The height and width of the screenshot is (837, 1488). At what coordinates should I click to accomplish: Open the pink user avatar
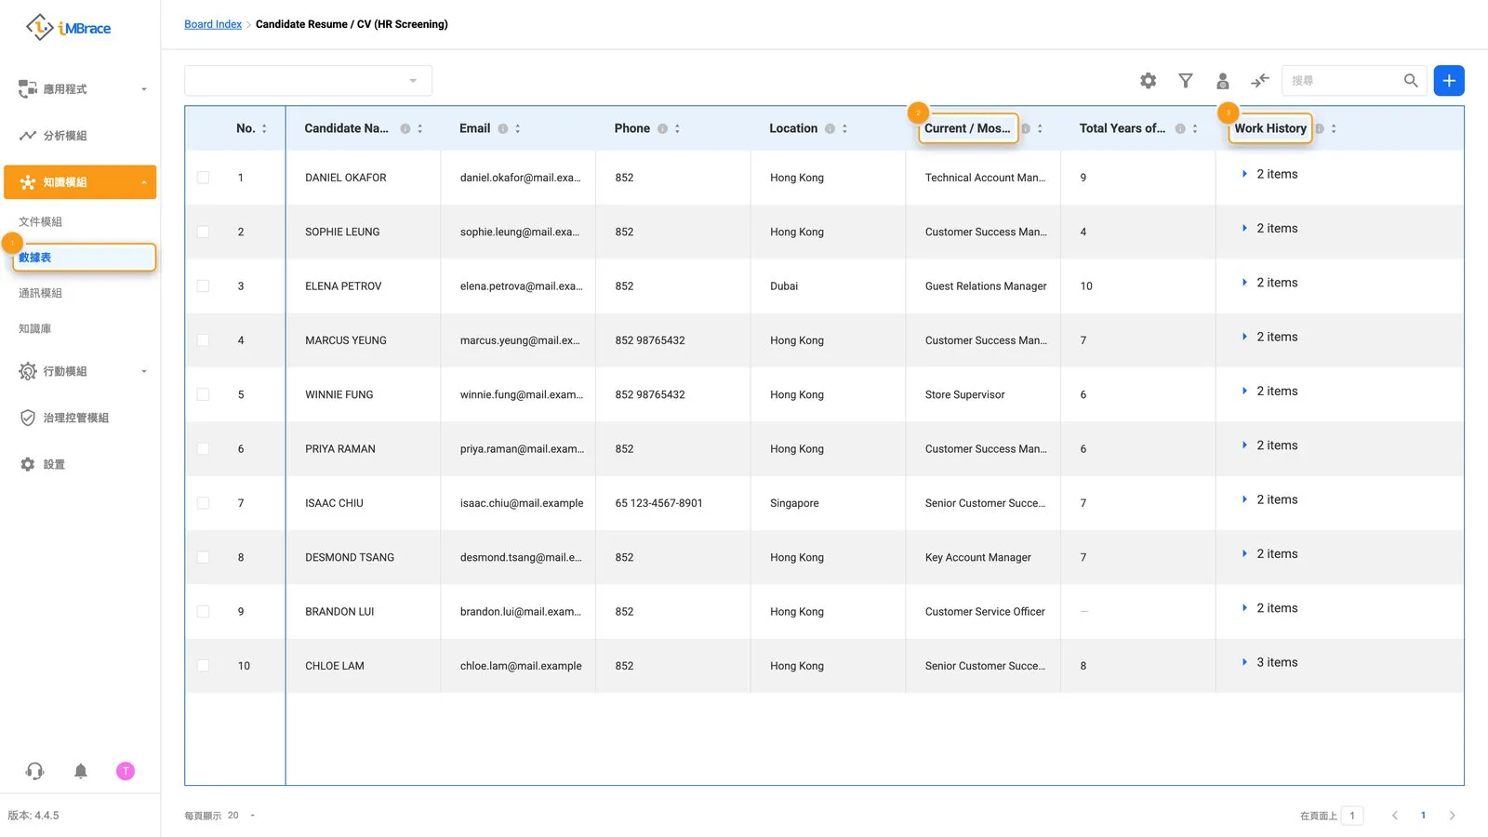tap(126, 771)
